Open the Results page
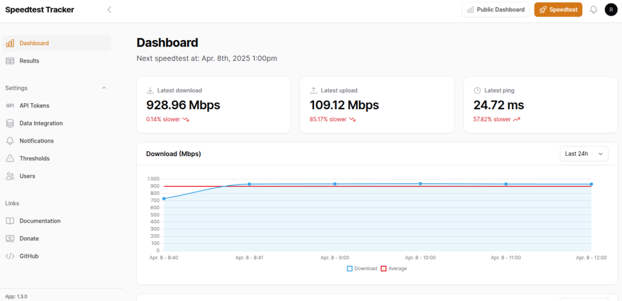 click(56, 61)
